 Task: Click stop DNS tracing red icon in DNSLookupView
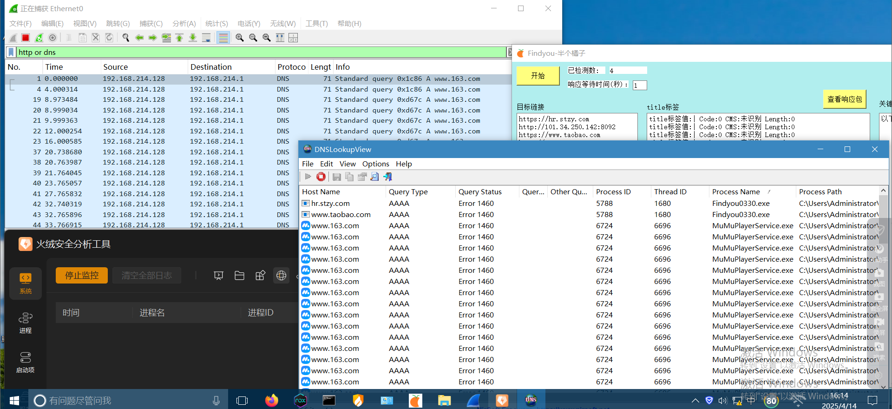coord(321,177)
